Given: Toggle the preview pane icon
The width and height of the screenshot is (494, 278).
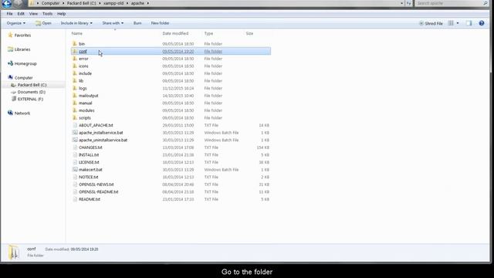Looking at the screenshot, I should point(469,23).
